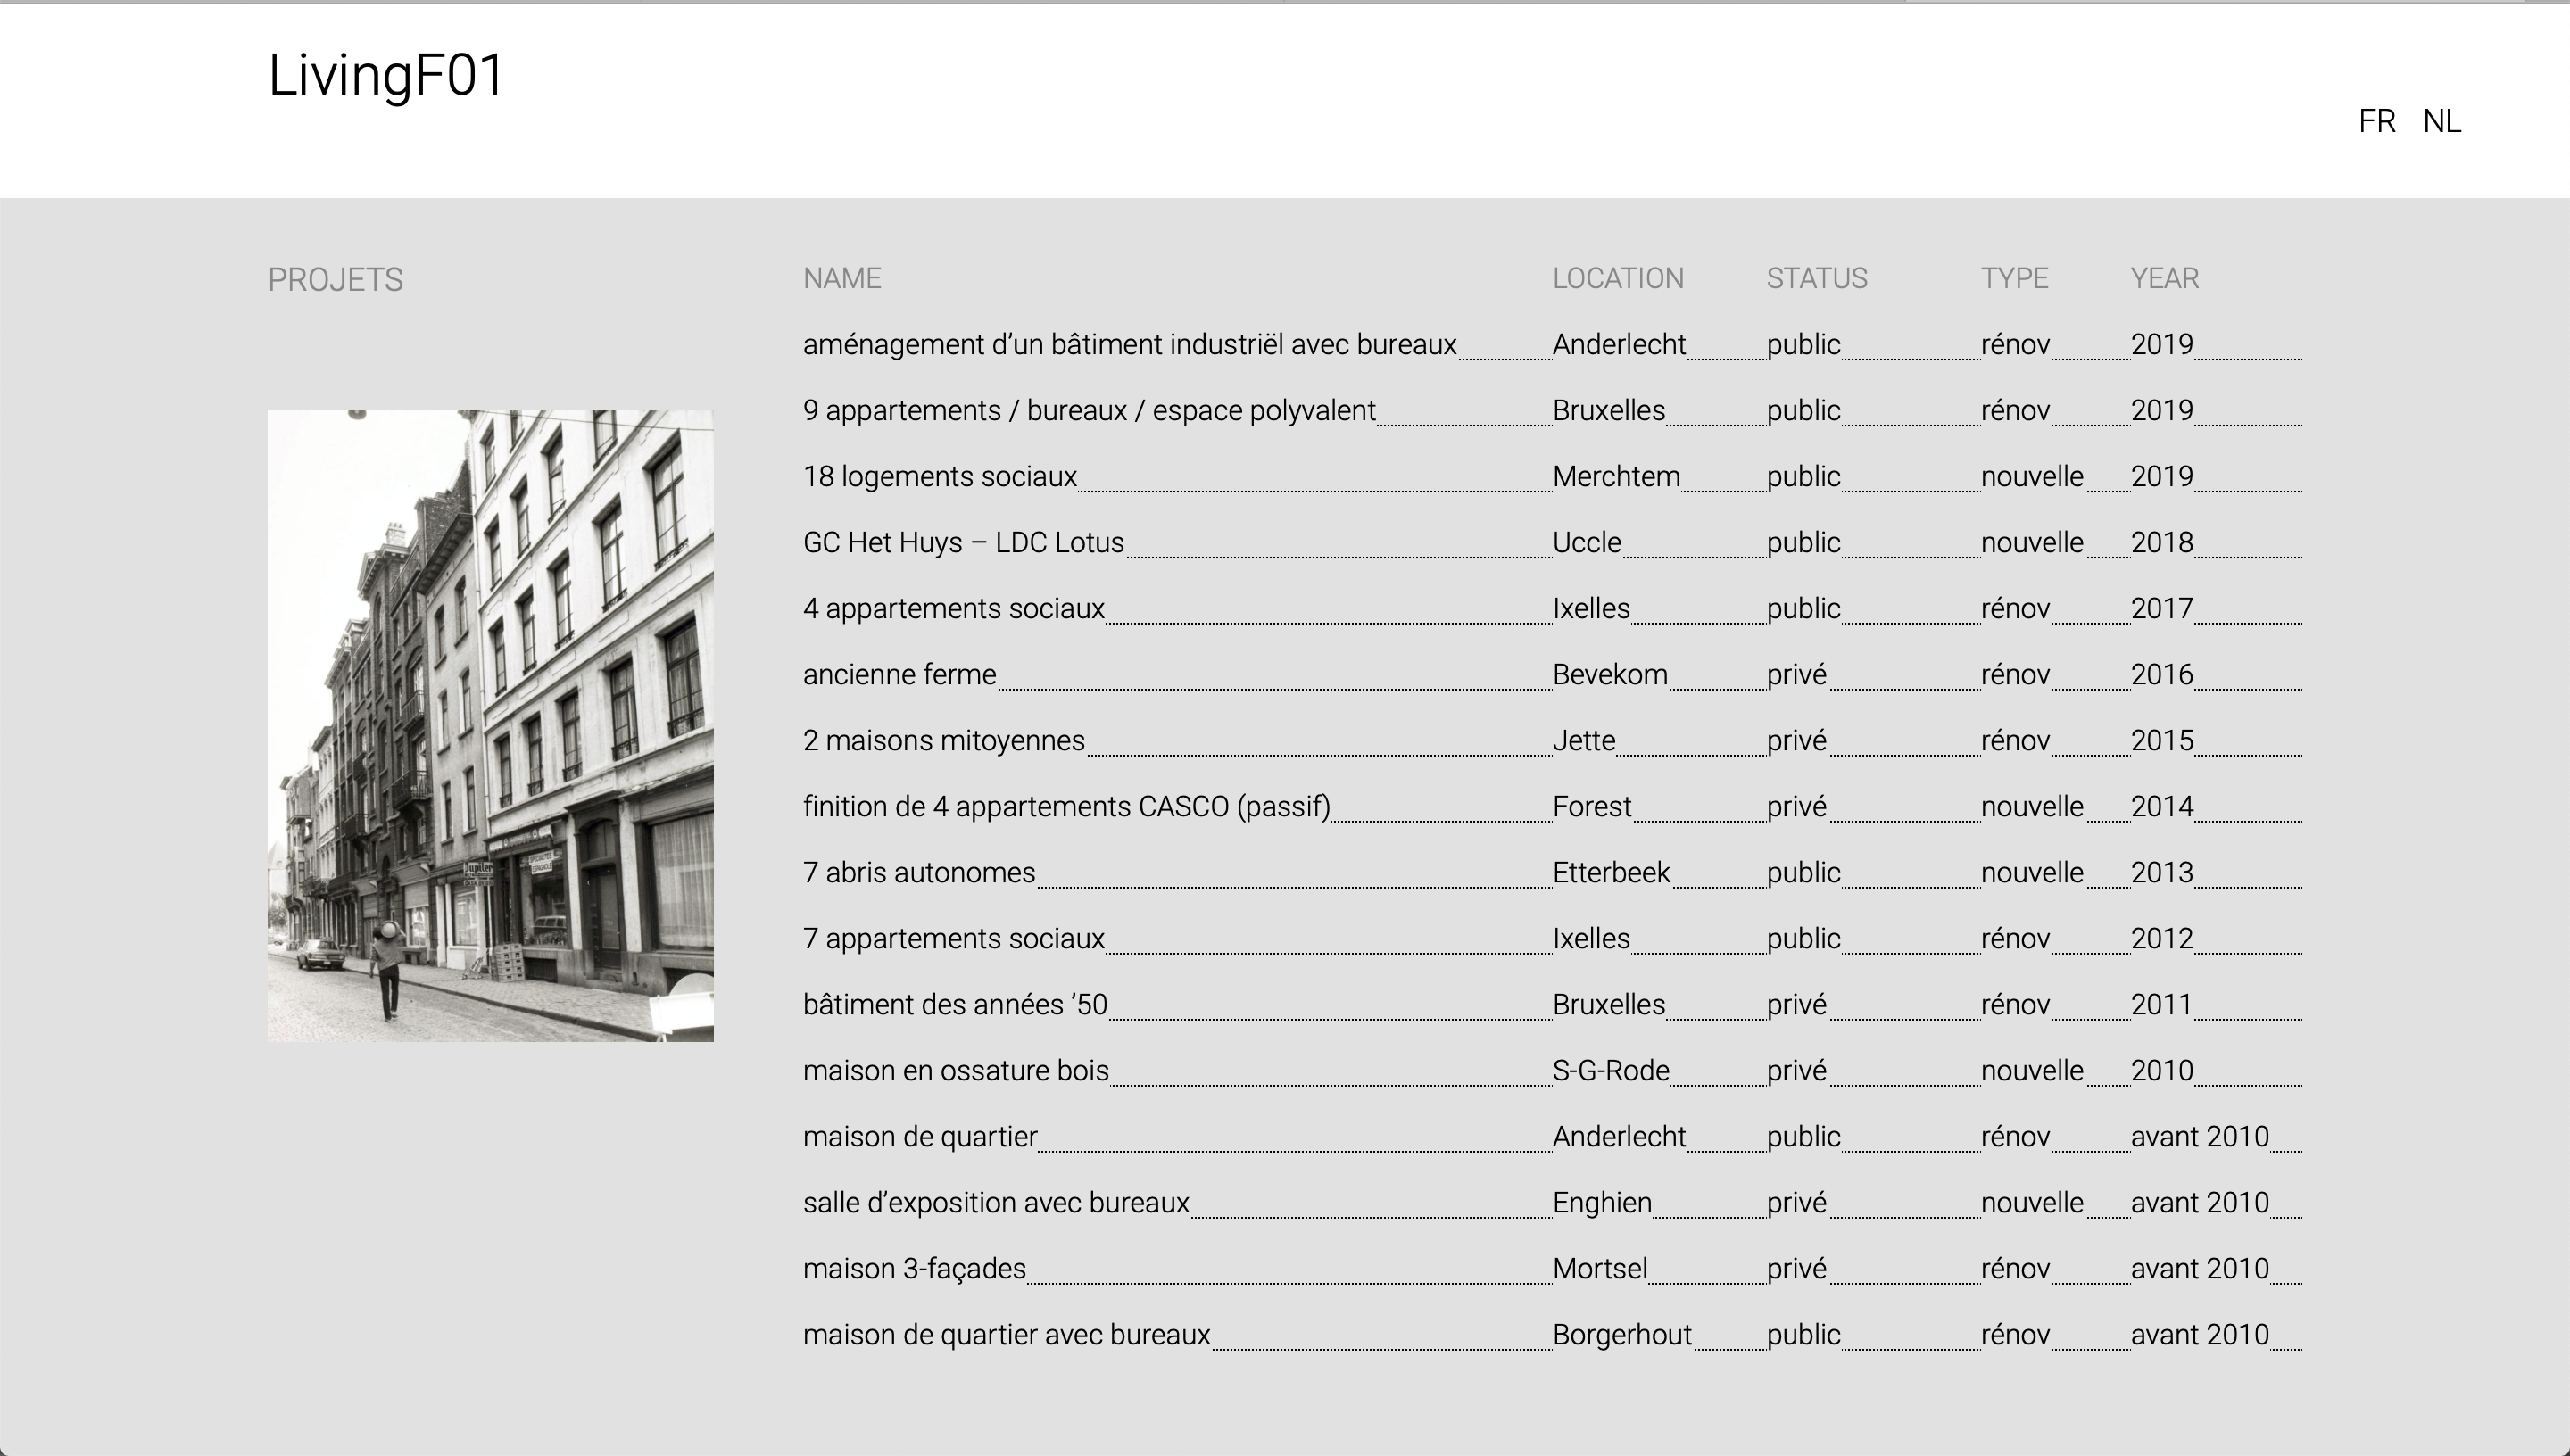Click the year 2013 cell

tap(2162, 873)
